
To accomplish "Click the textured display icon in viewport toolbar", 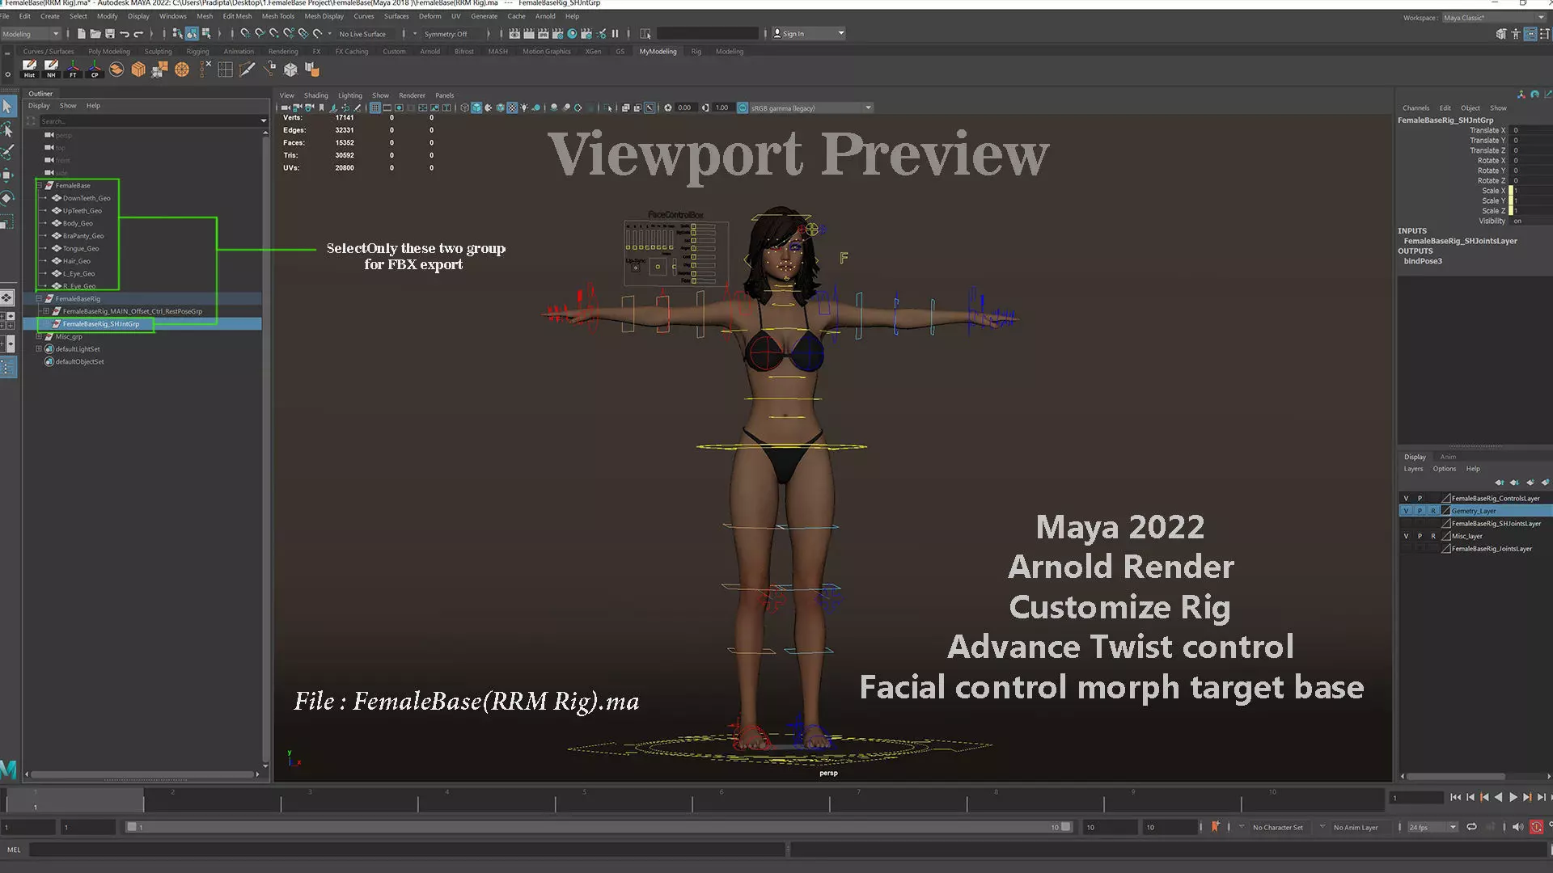I will tap(512, 108).
